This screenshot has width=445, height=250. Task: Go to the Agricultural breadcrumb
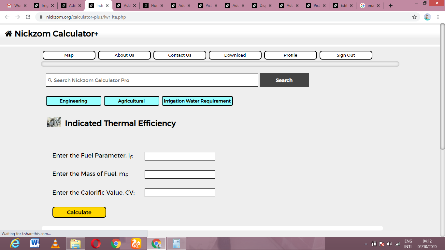pos(132,101)
